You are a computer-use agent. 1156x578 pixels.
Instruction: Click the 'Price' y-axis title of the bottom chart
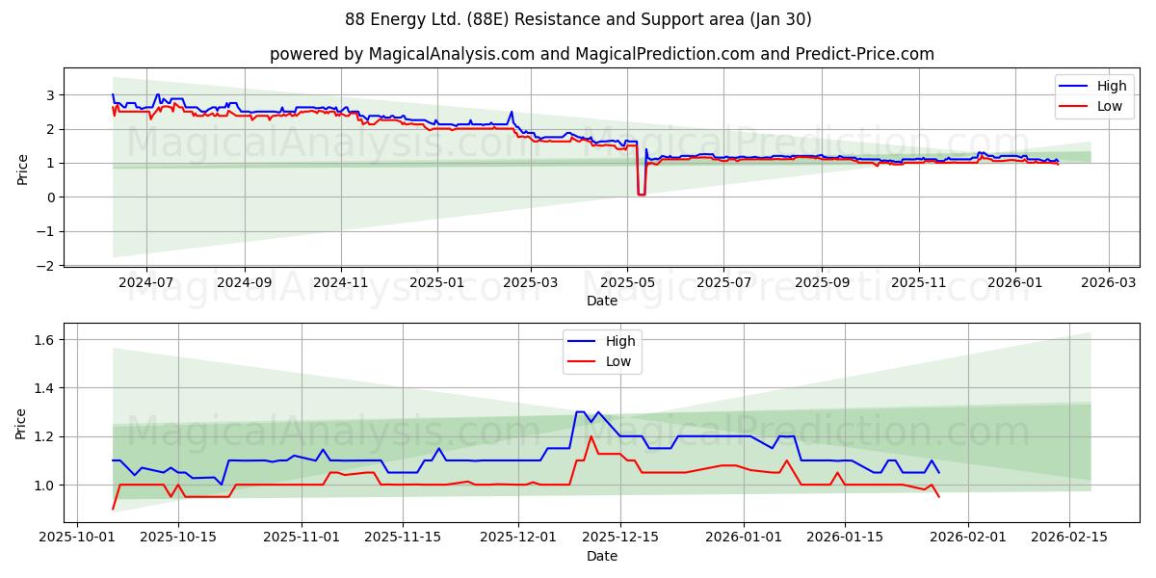pos(22,424)
